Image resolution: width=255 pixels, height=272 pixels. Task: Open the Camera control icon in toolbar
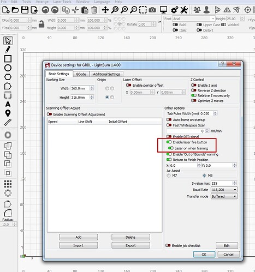(x=152, y=10)
